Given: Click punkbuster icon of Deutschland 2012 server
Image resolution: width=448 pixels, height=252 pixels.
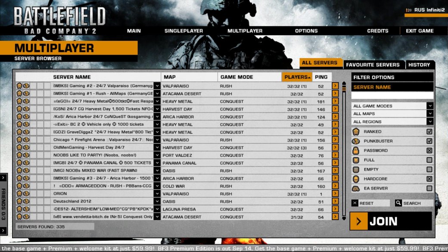Looking at the screenshot, I should coord(26,202).
